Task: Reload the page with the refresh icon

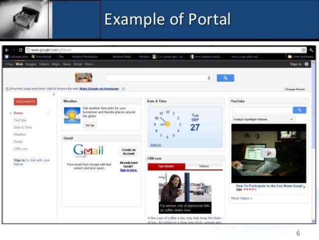Action: point(20,50)
